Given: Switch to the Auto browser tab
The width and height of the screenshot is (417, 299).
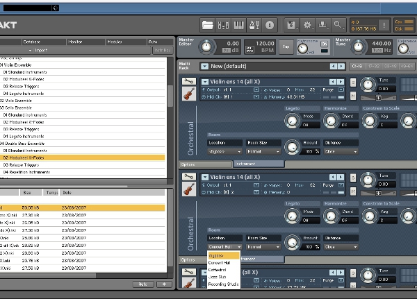Looking at the screenshot, I should click(x=160, y=42).
